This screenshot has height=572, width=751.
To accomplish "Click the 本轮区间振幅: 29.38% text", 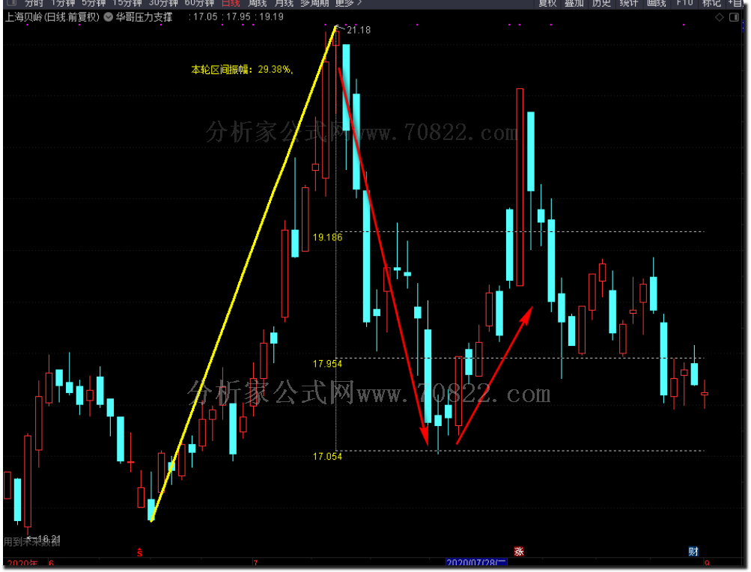I will (242, 70).
